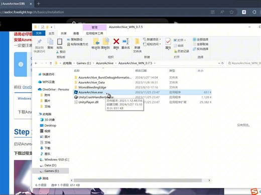
Task: Open the New Item dropdown
Action: tap(152, 39)
